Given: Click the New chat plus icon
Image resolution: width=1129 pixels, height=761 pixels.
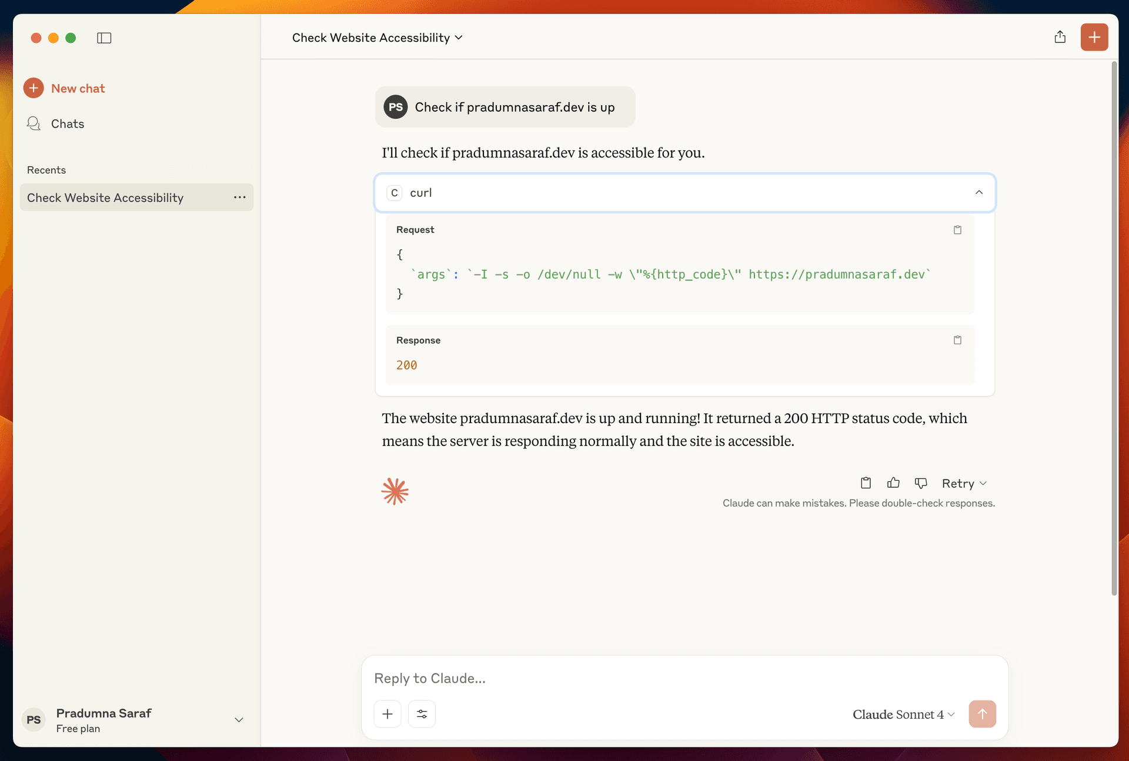Looking at the screenshot, I should coord(34,88).
